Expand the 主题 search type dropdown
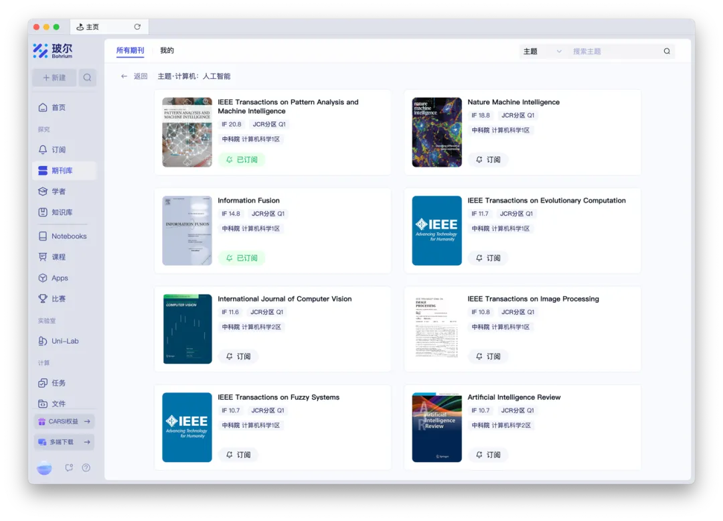 [x=542, y=52]
